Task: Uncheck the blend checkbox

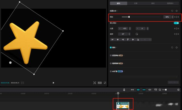Action: 111,47
